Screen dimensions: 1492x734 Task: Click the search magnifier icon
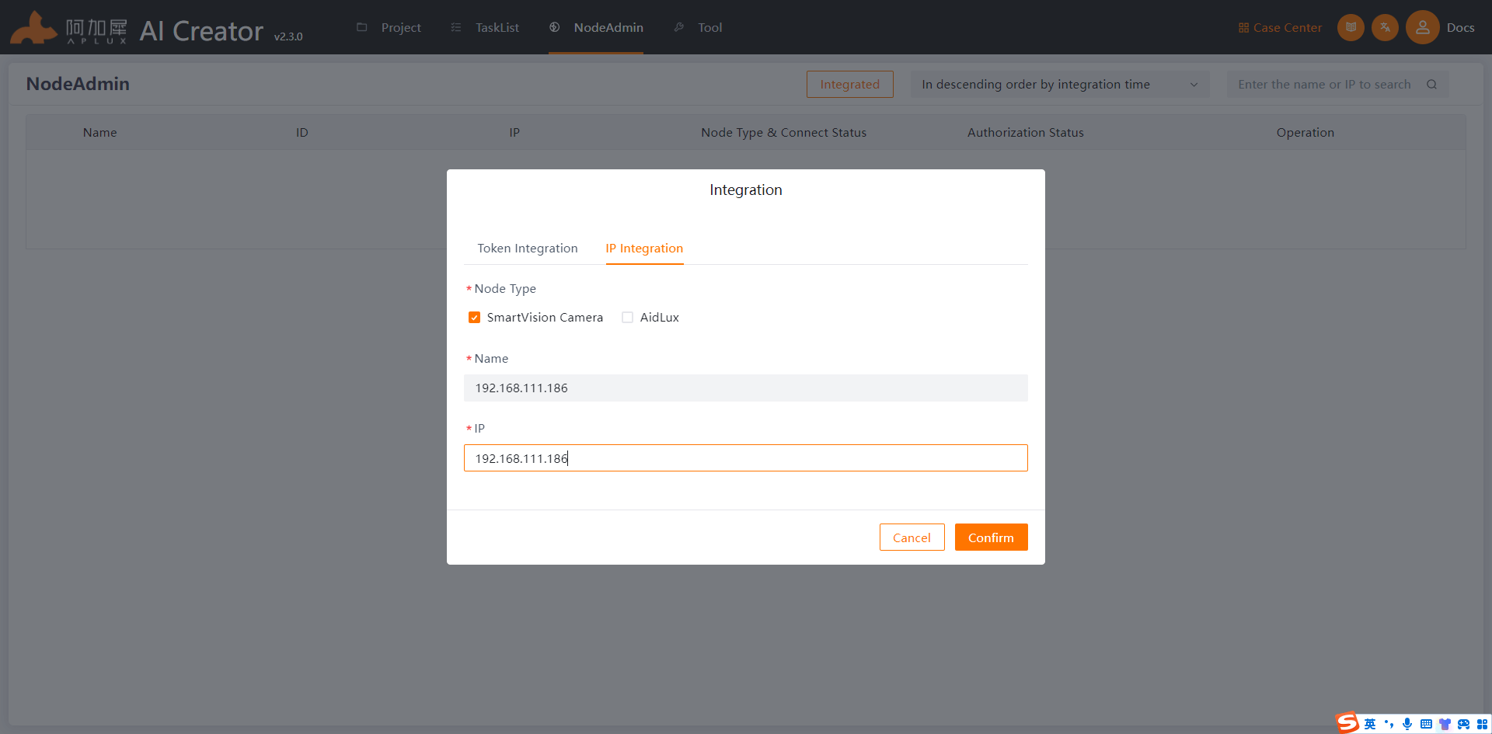[1431, 84]
